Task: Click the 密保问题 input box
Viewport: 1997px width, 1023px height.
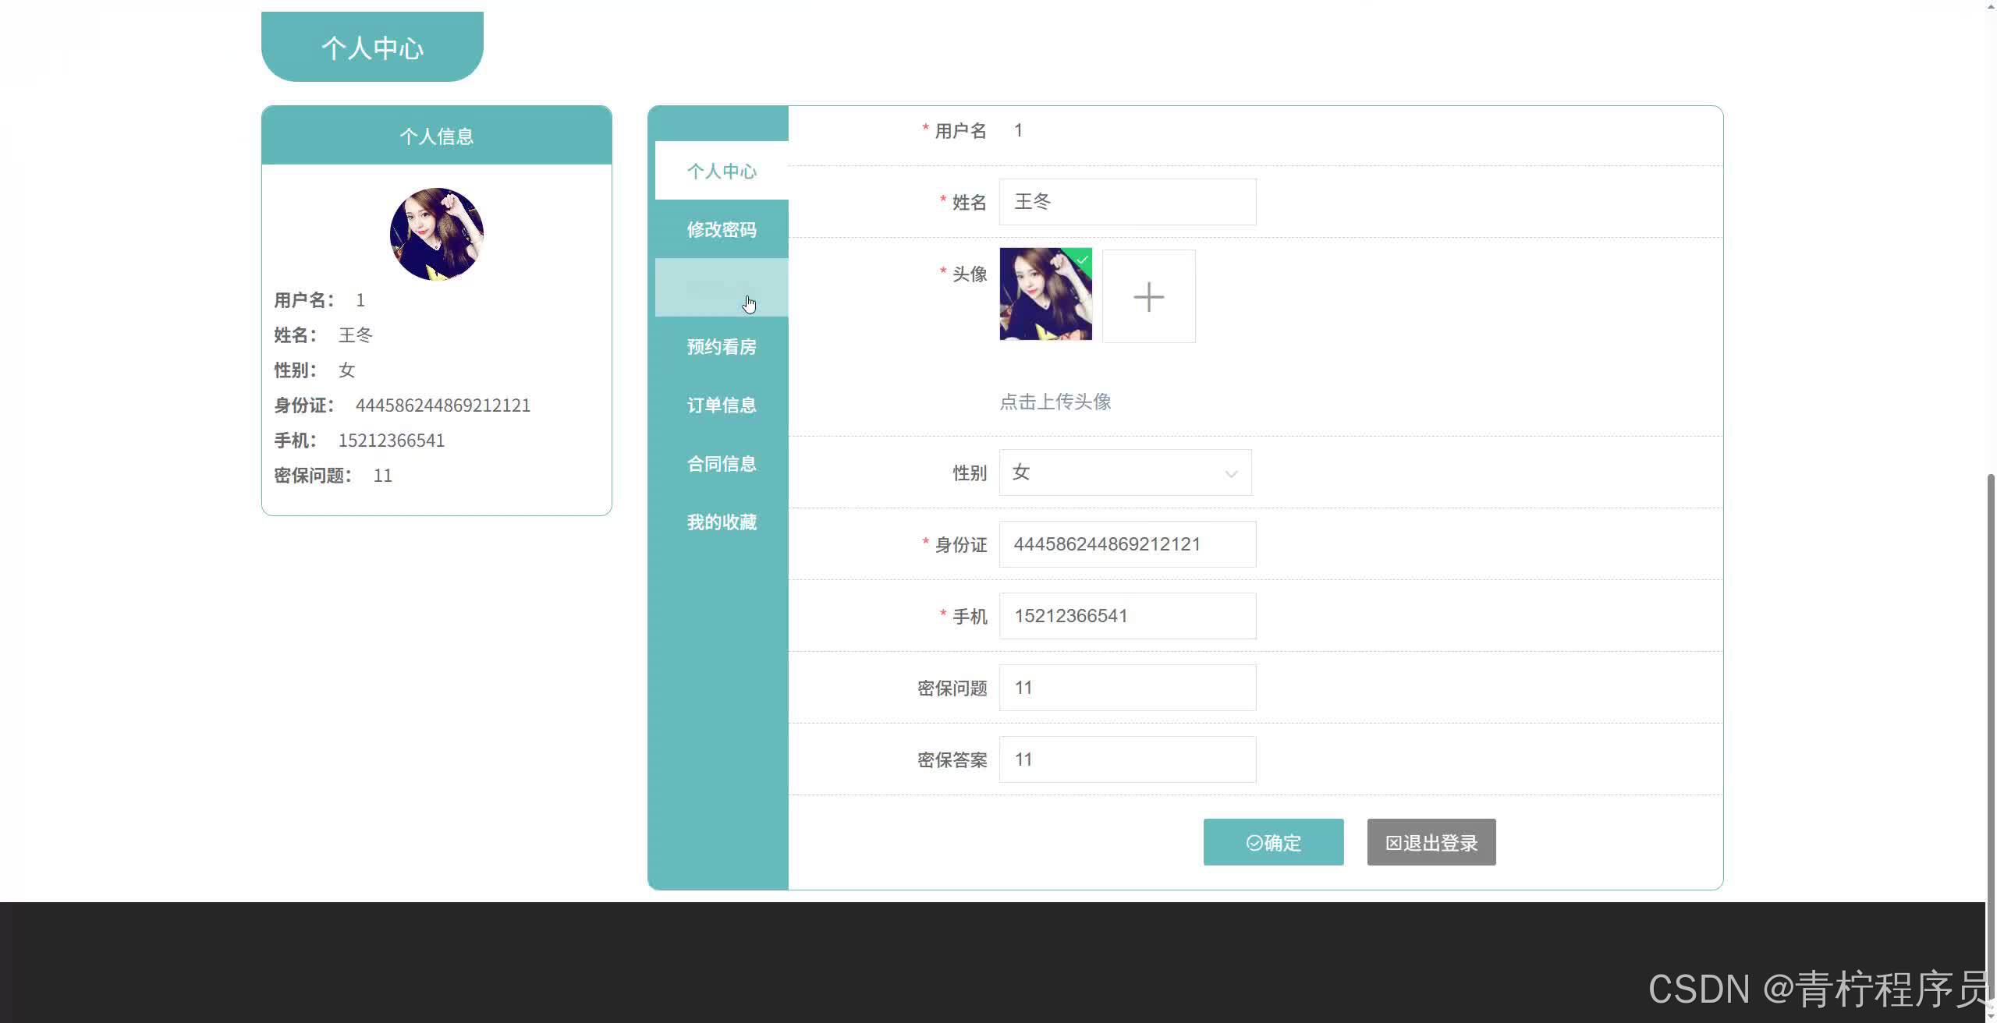Action: 1127,688
